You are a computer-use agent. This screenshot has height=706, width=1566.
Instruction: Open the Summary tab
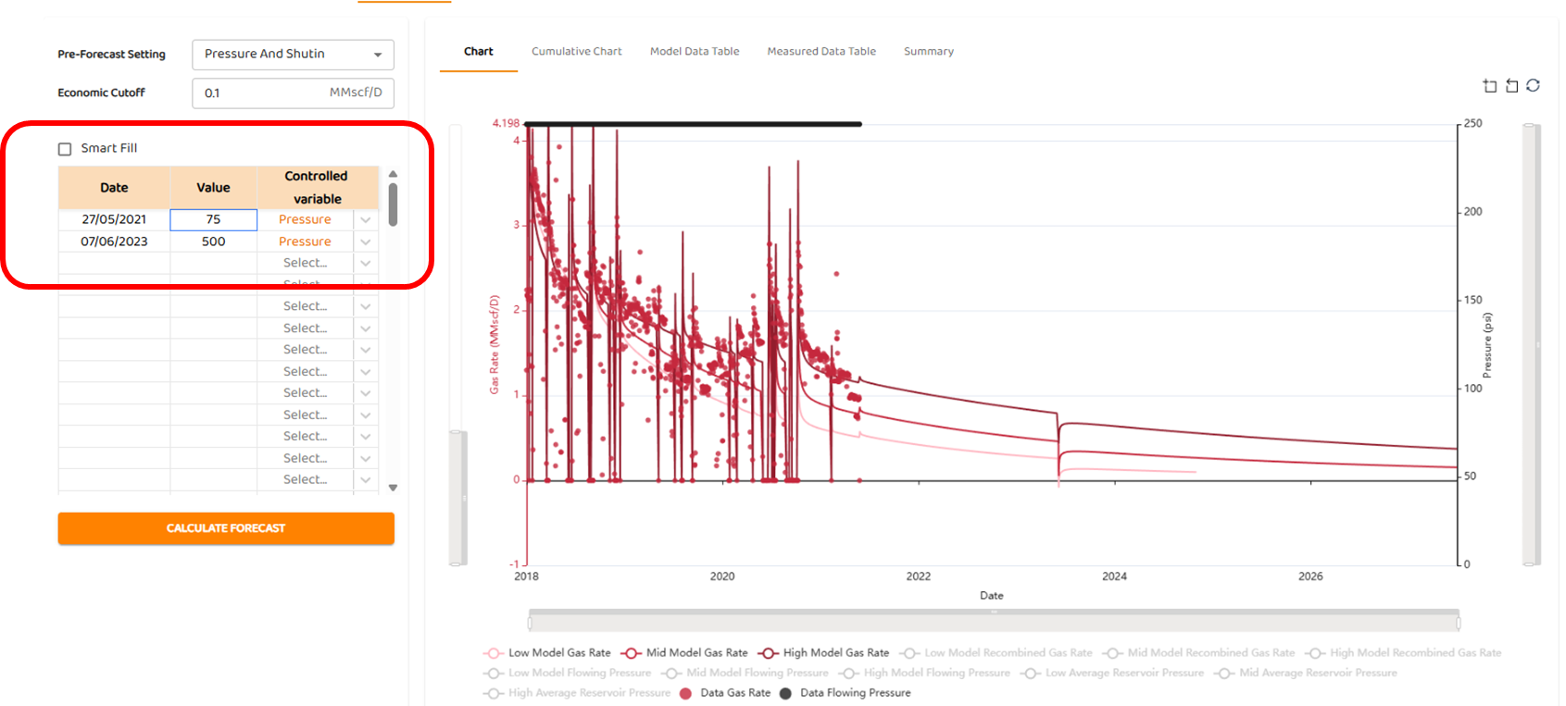(928, 52)
